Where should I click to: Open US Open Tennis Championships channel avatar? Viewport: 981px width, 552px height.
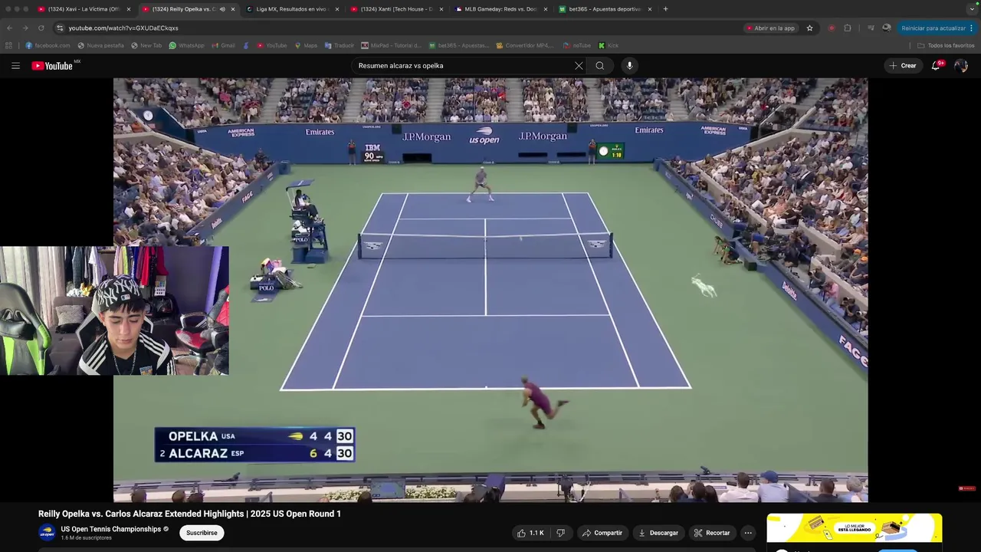[47, 532]
